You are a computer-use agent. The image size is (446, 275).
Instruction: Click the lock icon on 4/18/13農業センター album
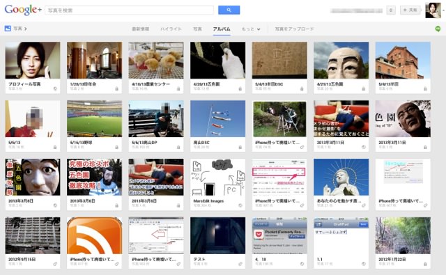click(x=178, y=88)
